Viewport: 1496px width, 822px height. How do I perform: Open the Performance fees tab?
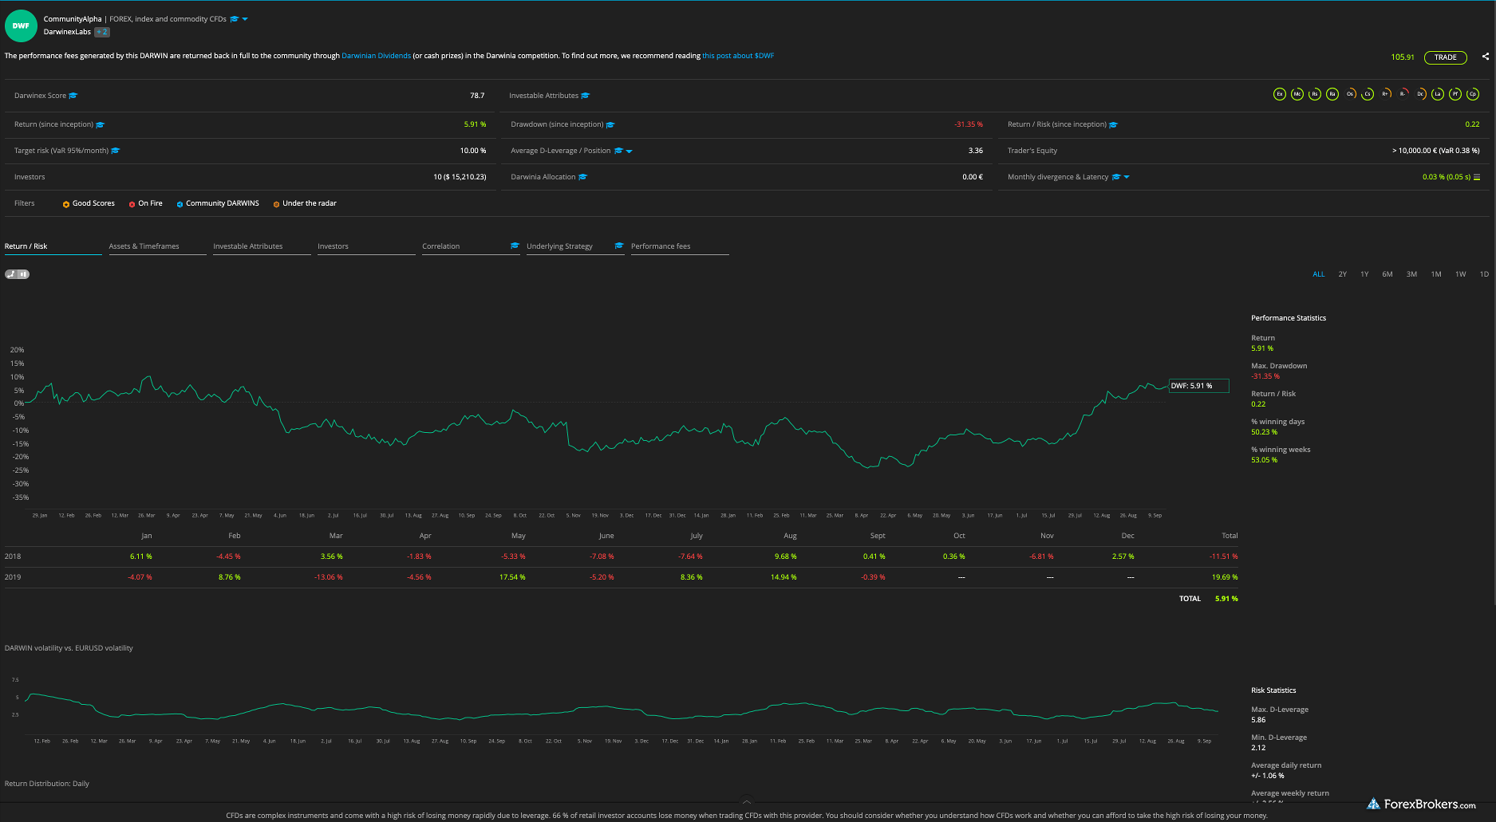[x=680, y=246]
